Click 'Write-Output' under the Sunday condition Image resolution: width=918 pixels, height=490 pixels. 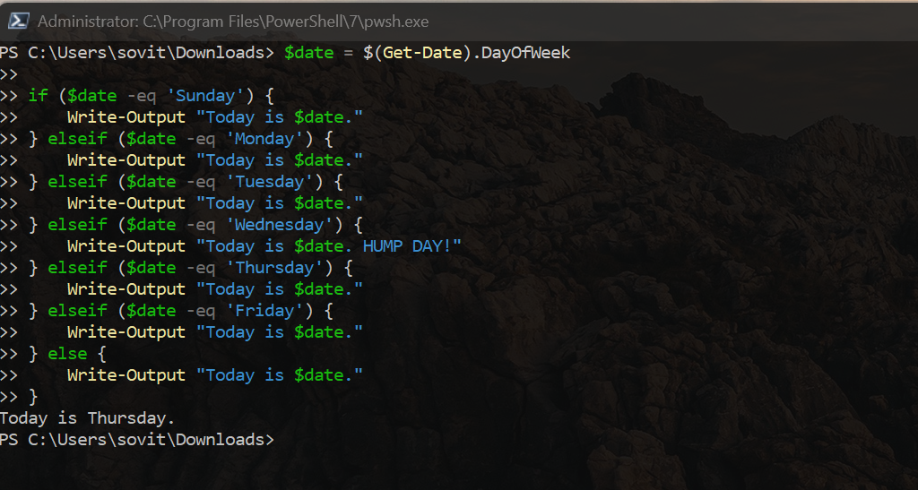click(x=126, y=117)
